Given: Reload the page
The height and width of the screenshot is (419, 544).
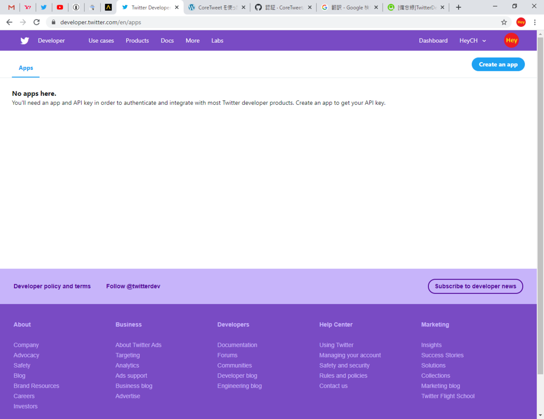Looking at the screenshot, I should coord(36,21).
